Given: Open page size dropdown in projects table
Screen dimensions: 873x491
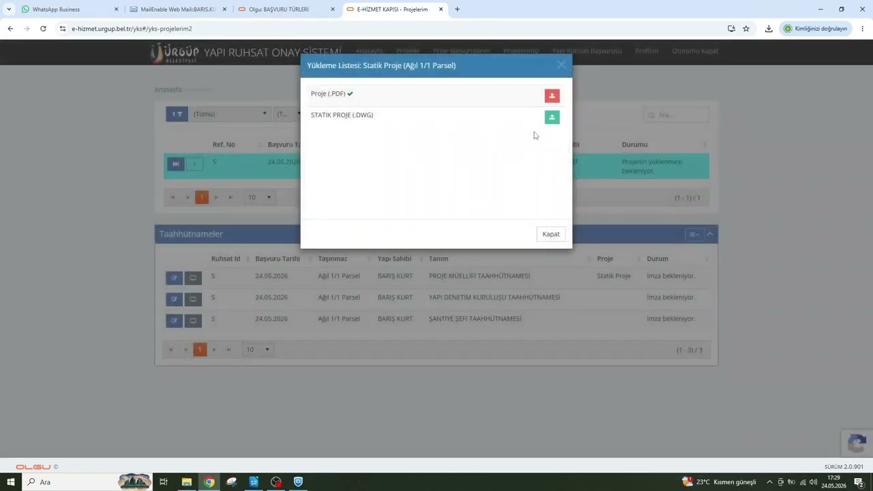Looking at the screenshot, I should [x=259, y=198].
